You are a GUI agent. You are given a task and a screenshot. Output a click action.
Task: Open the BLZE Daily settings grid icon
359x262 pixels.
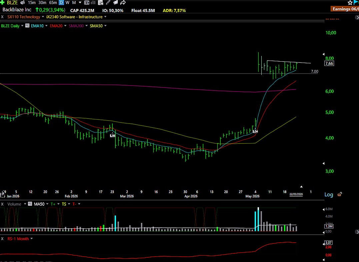point(27,26)
